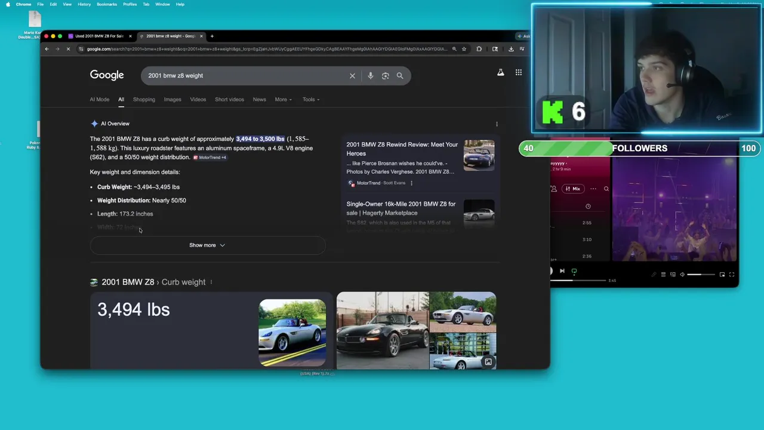
Task: Switch to AI Mode tab
Action: coord(99,100)
